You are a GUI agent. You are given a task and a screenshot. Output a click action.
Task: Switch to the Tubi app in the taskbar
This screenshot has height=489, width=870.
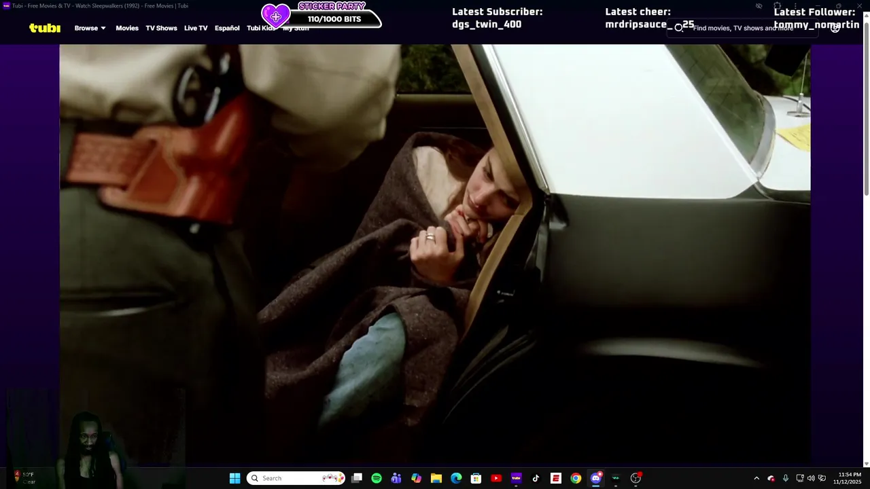(516, 478)
